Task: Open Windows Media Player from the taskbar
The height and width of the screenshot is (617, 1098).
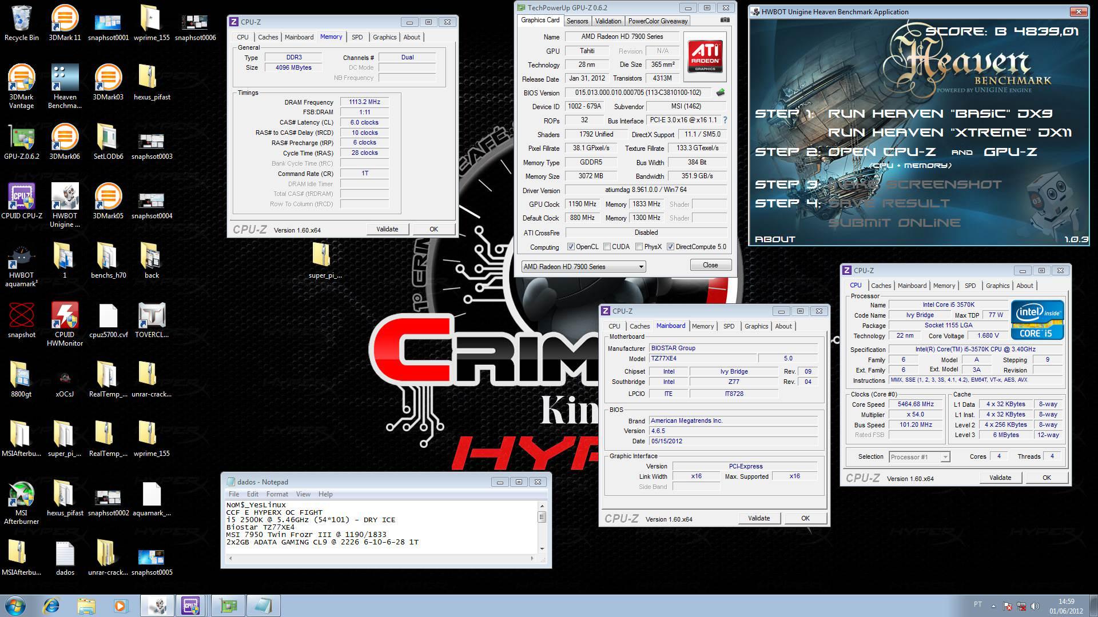Action: (x=121, y=606)
